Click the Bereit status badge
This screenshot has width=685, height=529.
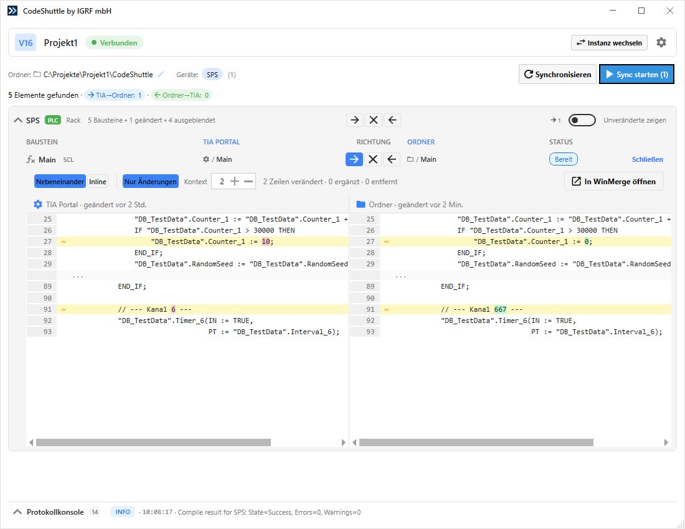point(564,159)
